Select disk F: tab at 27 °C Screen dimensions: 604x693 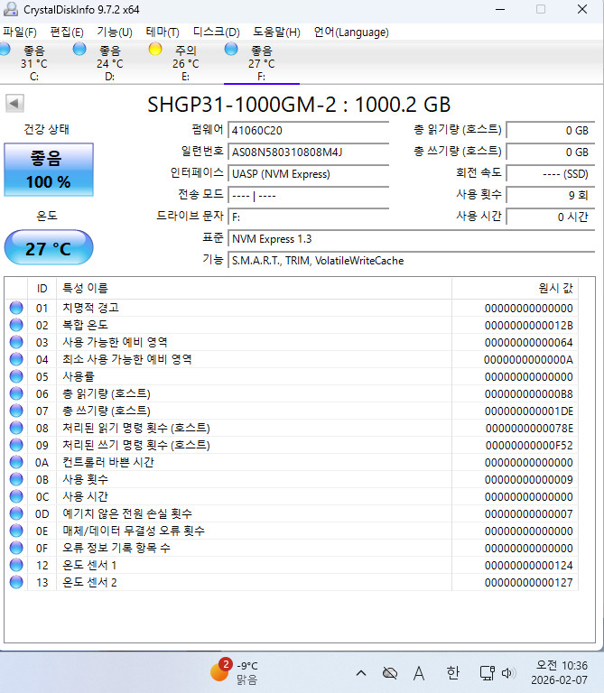[261, 63]
